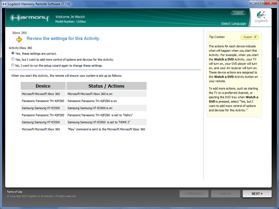
Task: Click the Harmony logo in the header
Action: [30, 18]
